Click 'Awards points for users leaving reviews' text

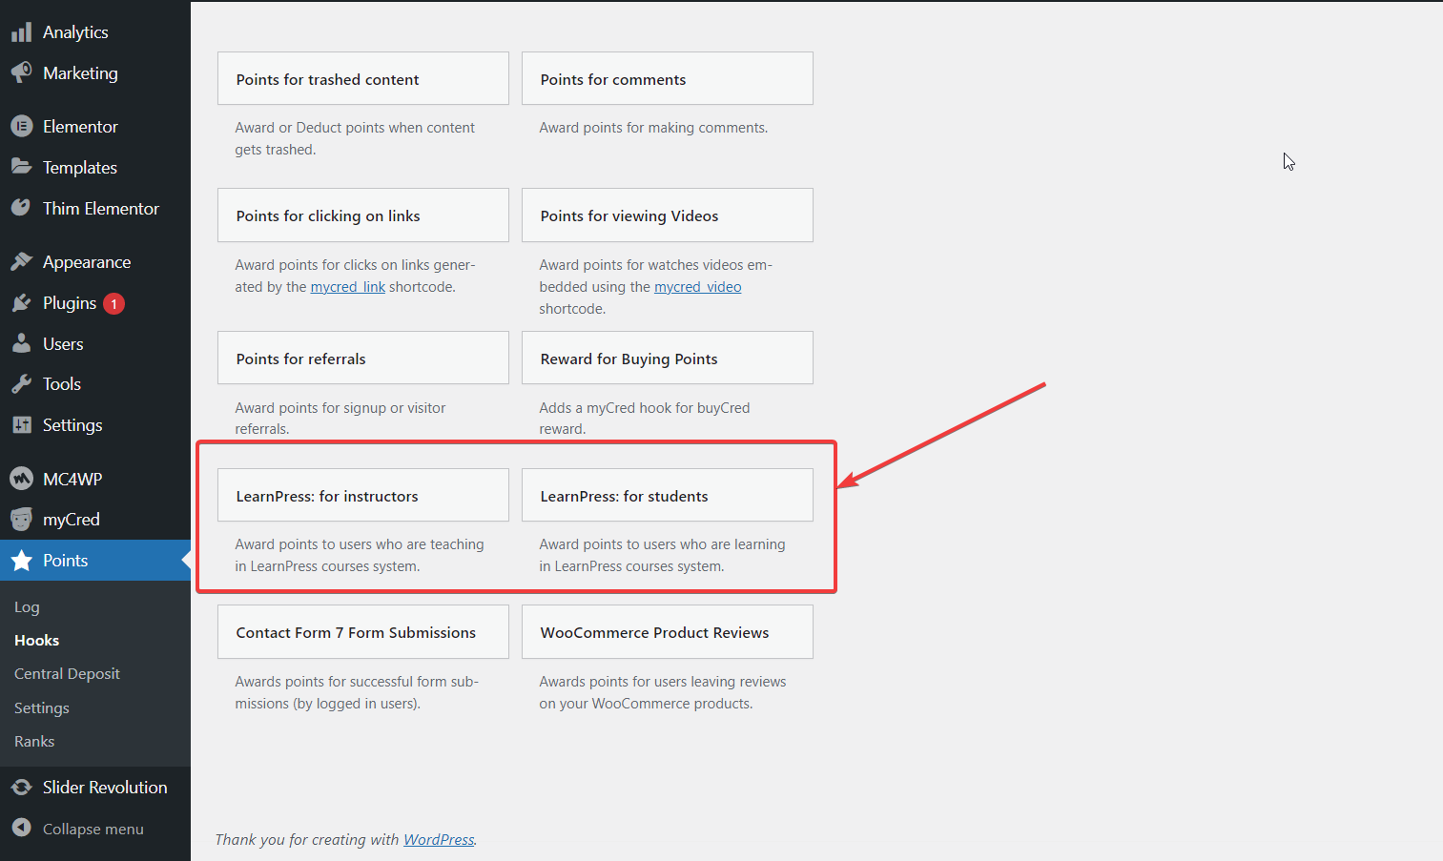(x=663, y=682)
